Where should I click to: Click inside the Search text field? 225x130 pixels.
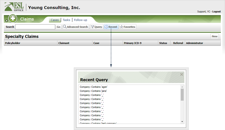[x=35, y=27]
